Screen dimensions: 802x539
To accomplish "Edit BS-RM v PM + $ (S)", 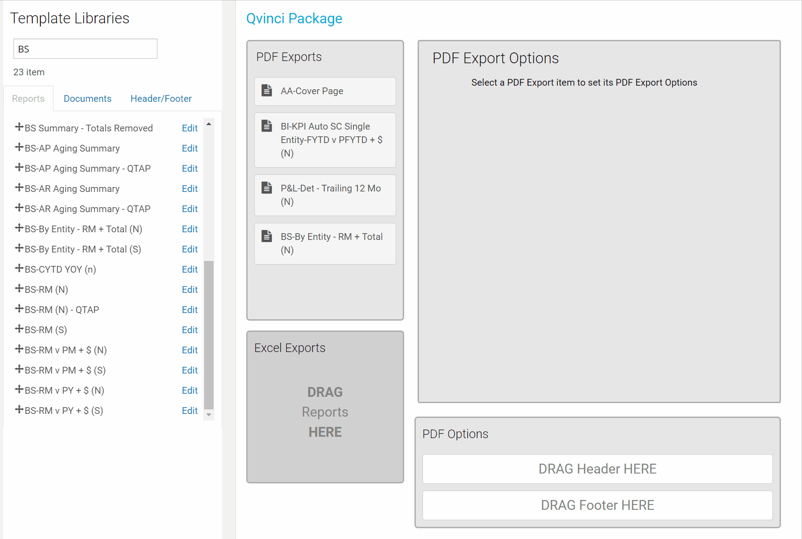I will (x=190, y=370).
